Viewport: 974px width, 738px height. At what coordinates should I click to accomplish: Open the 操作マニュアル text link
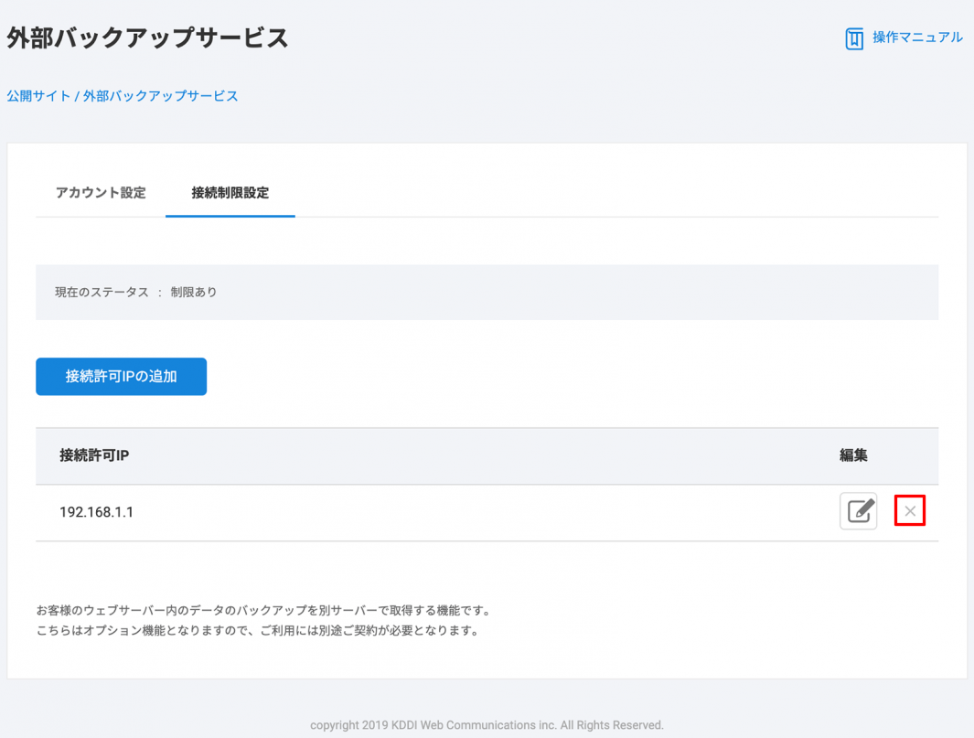pyautogui.click(x=916, y=37)
